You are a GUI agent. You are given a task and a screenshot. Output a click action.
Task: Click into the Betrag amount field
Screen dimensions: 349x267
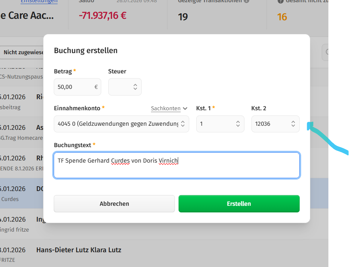tap(74, 87)
